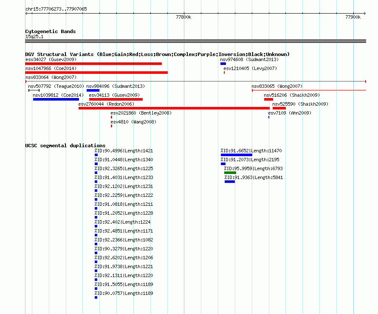Screen dimensions: 378x314
Task: Click the UCSC segmental duplications track title
Action: pyautogui.click(x=65, y=146)
